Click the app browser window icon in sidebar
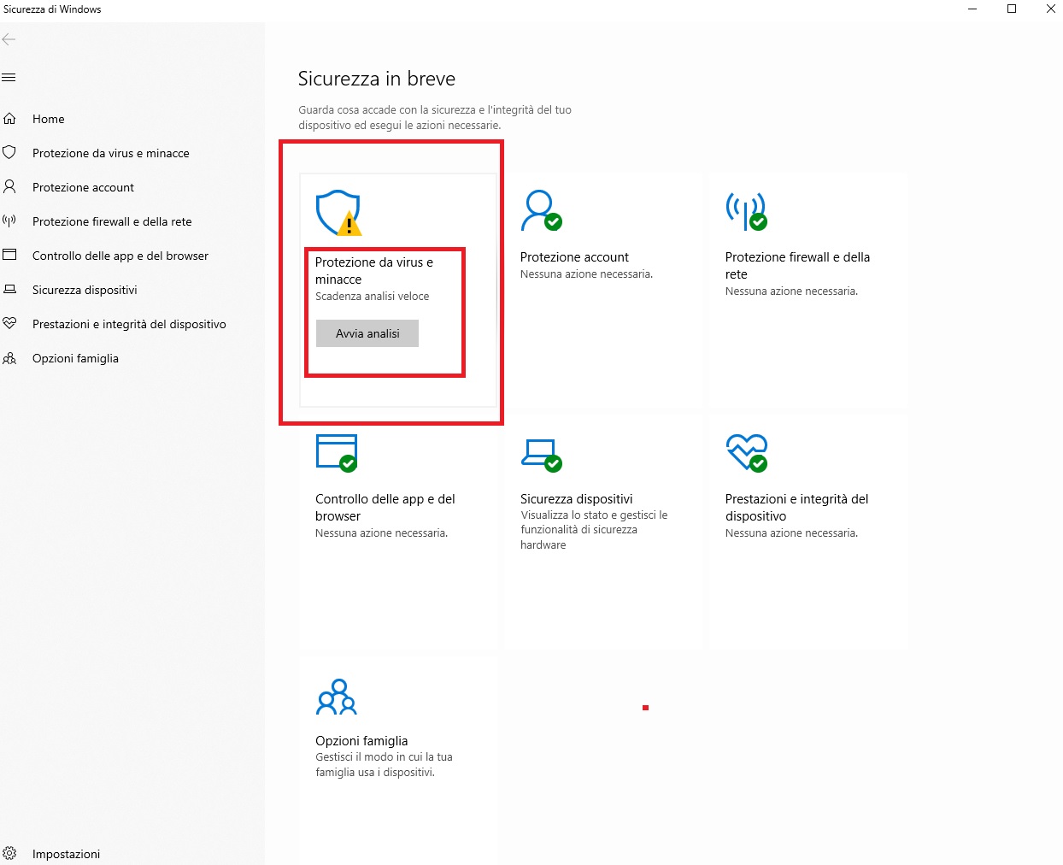This screenshot has width=1063, height=865. [10, 255]
